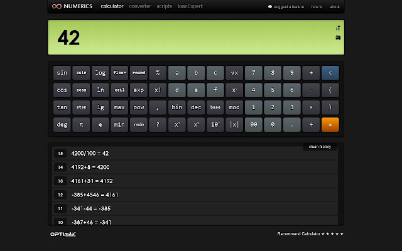Viewport: 402px width, 251px height.
Task: Toggle the deg angle mode key
Action: 62,124
